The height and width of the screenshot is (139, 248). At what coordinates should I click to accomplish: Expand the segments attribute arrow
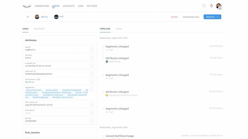click(92, 90)
